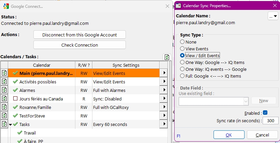Toggle Travail task list checkmark
The image size is (280, 143).
[x=20, y=133]
